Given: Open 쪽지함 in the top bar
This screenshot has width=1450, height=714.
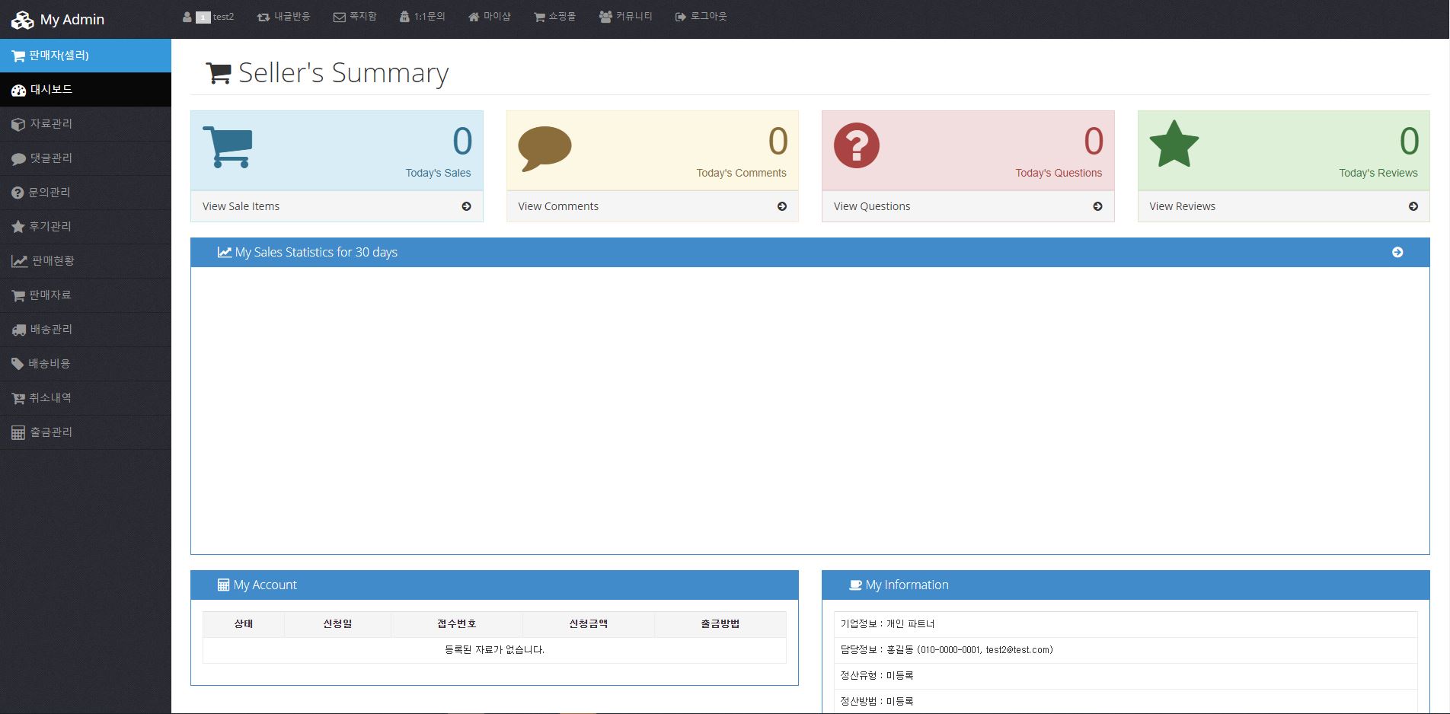Looking at the screenshot, I should (355, 17).
